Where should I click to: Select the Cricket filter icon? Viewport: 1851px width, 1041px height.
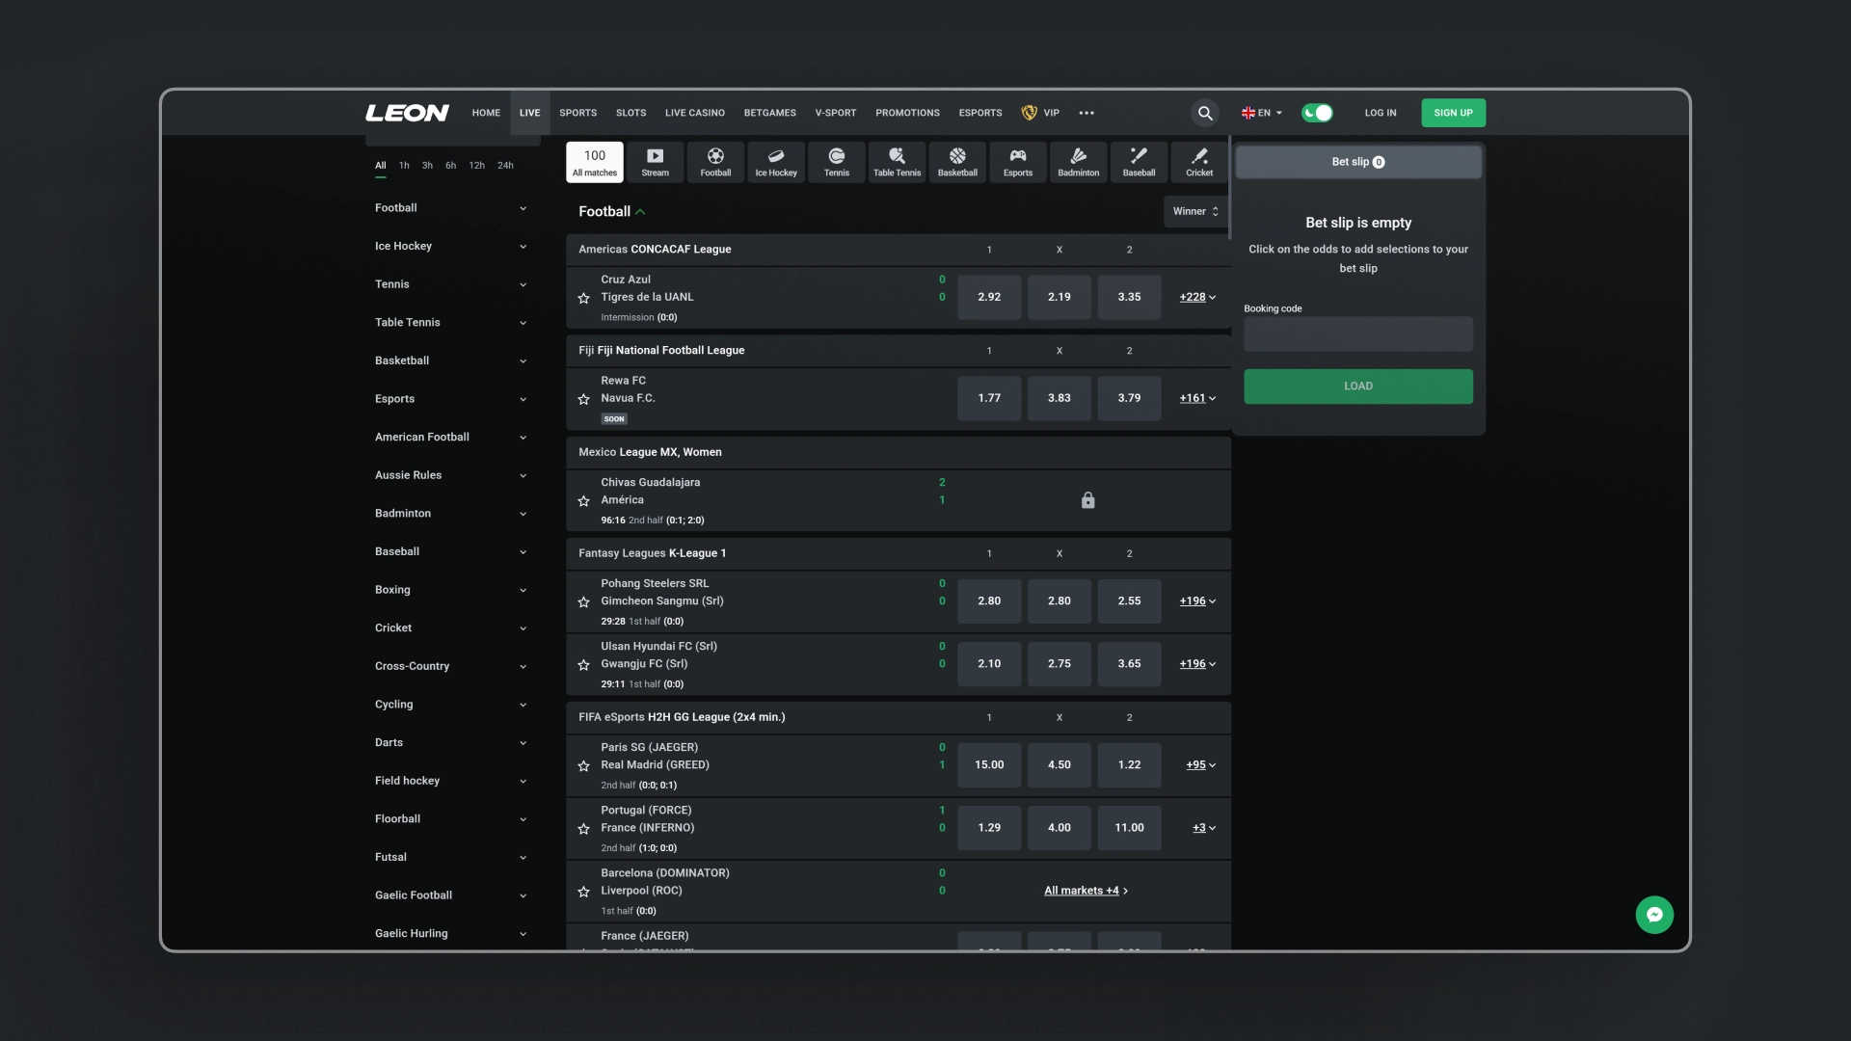[x=1199, y=162]
